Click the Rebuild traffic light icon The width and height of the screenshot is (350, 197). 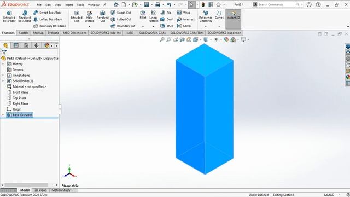pyautogui.click(x=203, y=5)
